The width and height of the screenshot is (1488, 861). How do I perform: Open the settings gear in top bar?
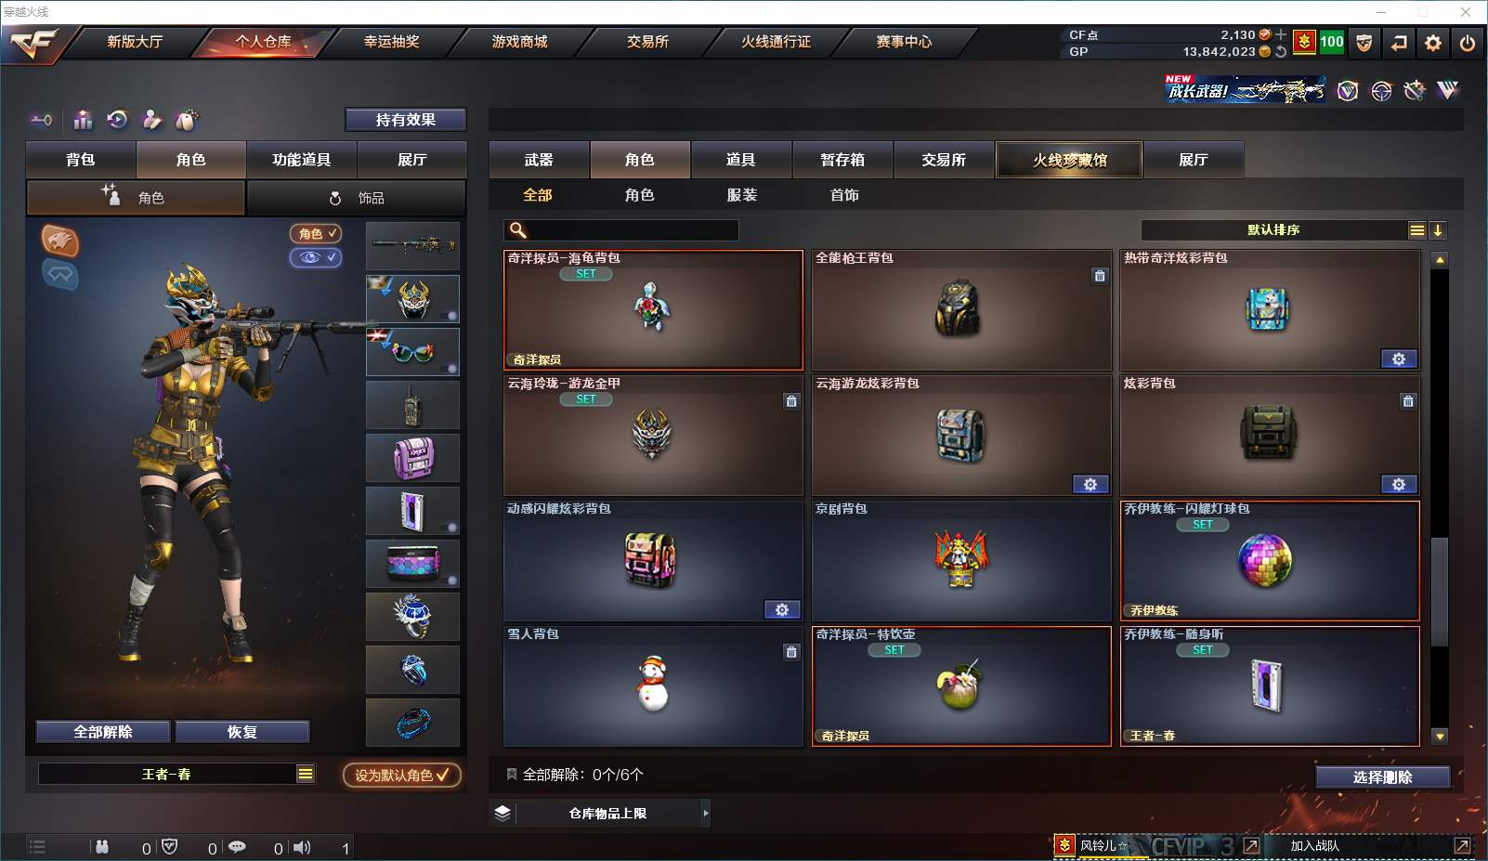point(1433,43)
